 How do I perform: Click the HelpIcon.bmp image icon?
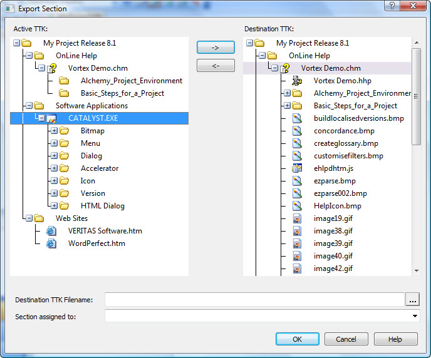(x=297, y=206)
